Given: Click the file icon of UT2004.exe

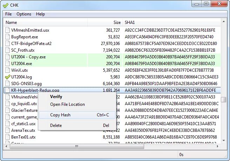Looking at the screenshot, I should 7,64.
